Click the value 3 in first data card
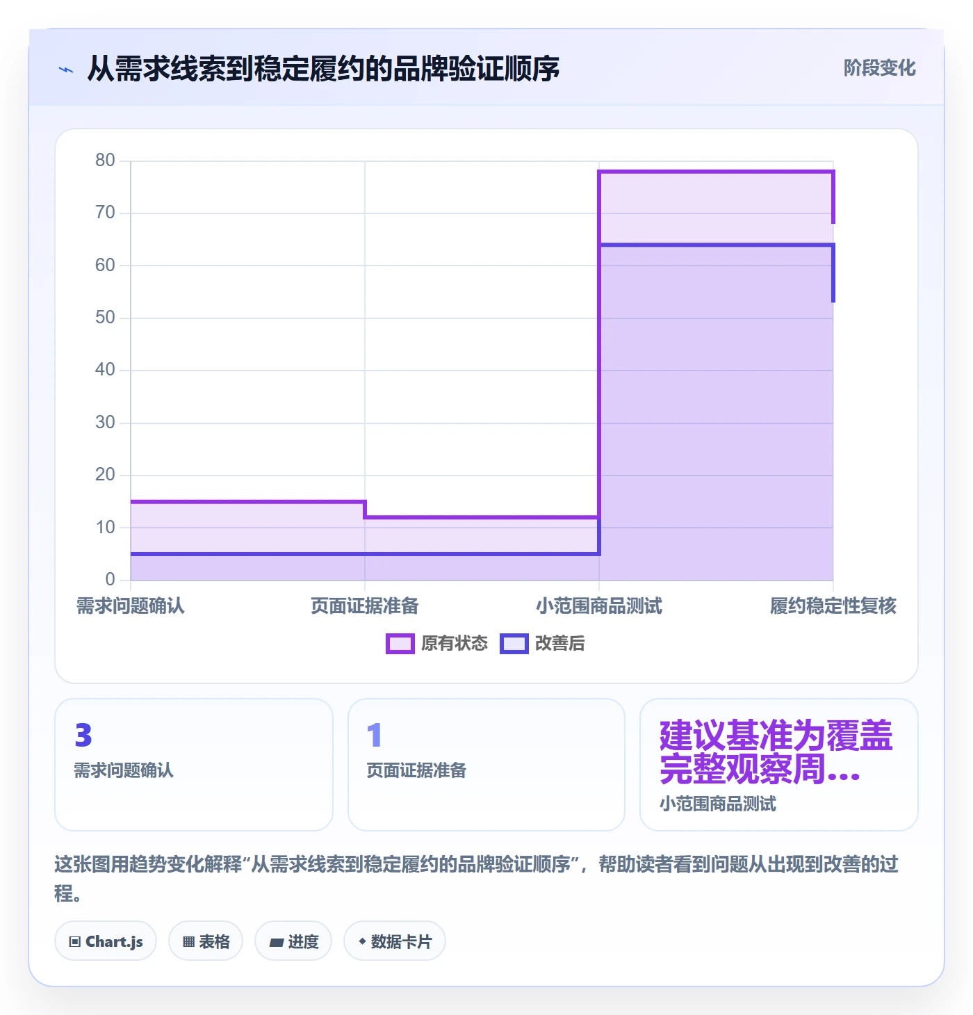This screenshot has height=1015, width=973. tap(83, 736)
